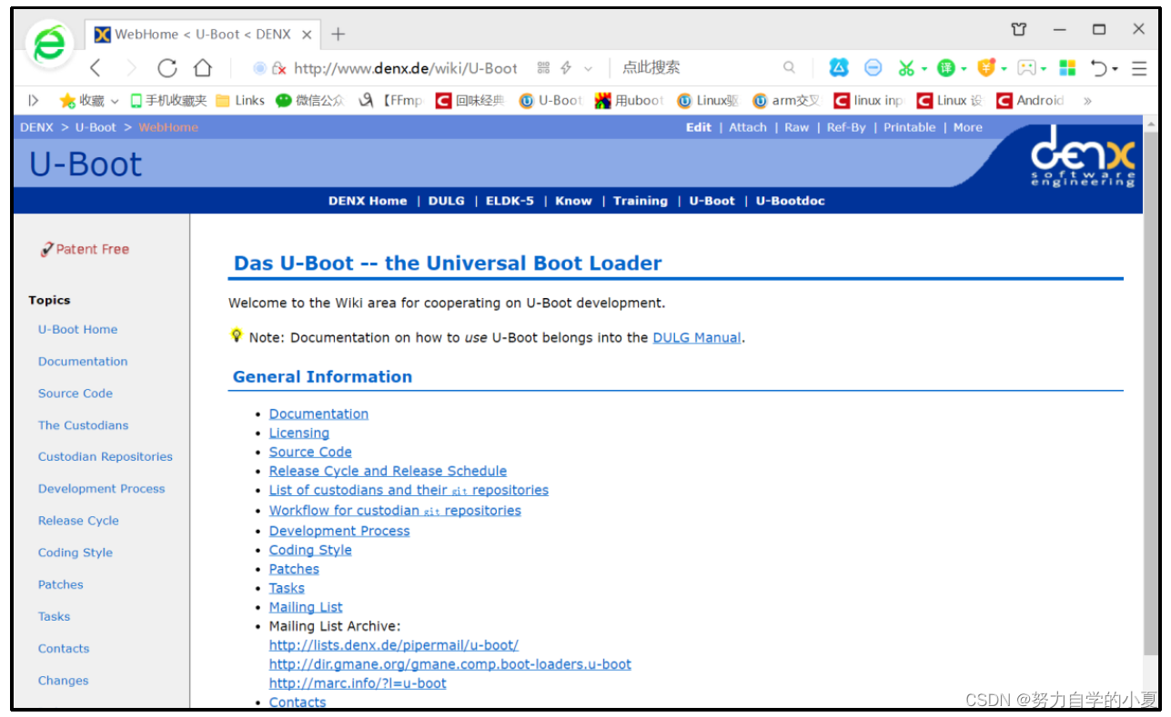
Task: Click the search box labeled 点此搜索
Action: (x=701, y=67)
